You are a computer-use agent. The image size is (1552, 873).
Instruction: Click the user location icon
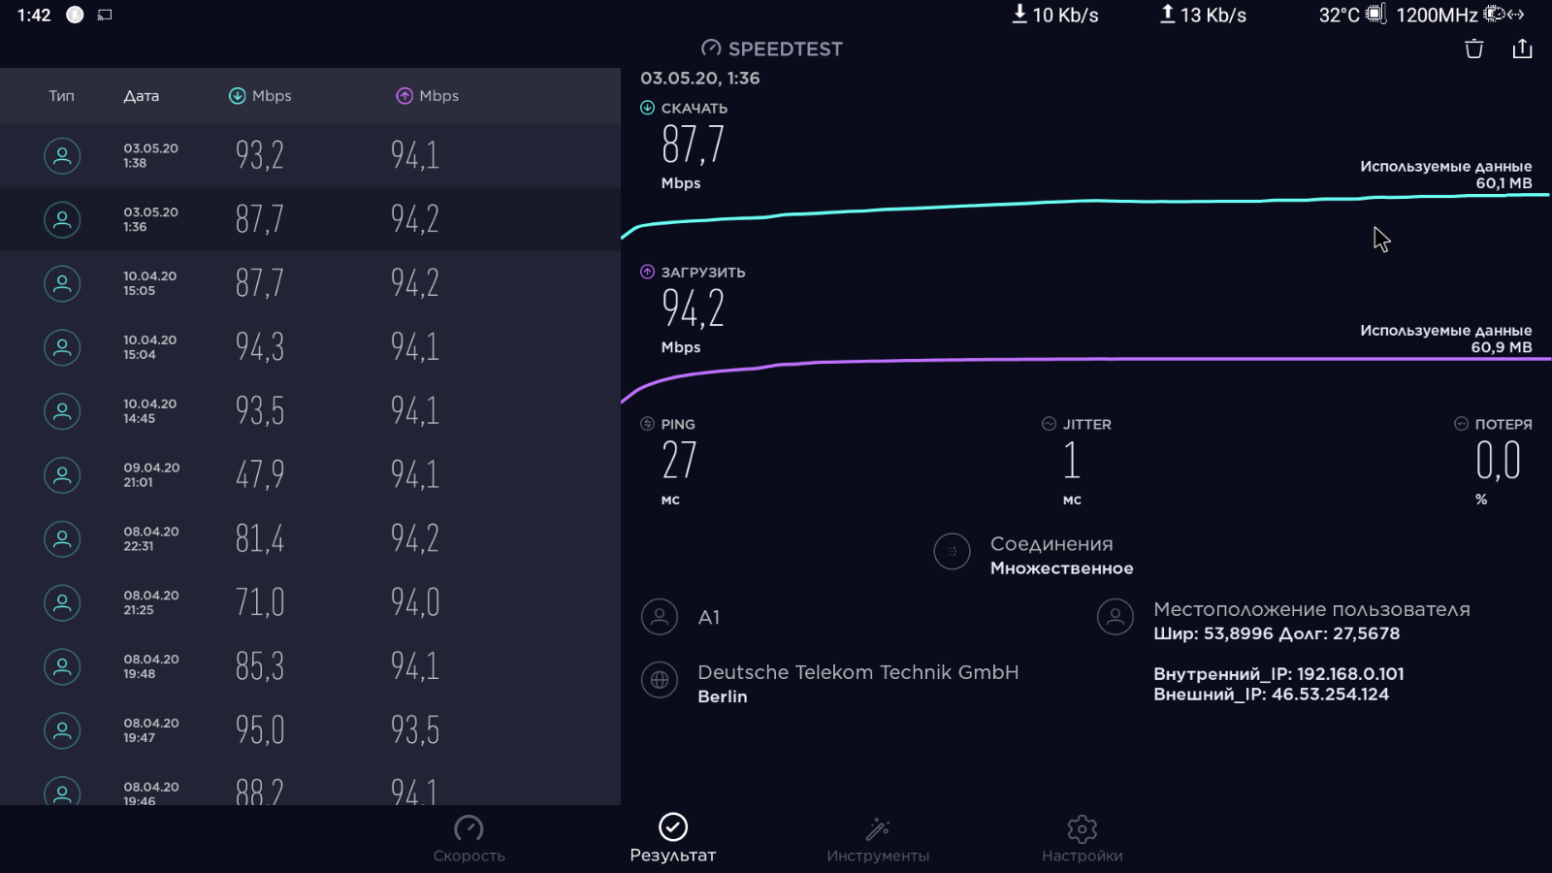(1115, 617)
